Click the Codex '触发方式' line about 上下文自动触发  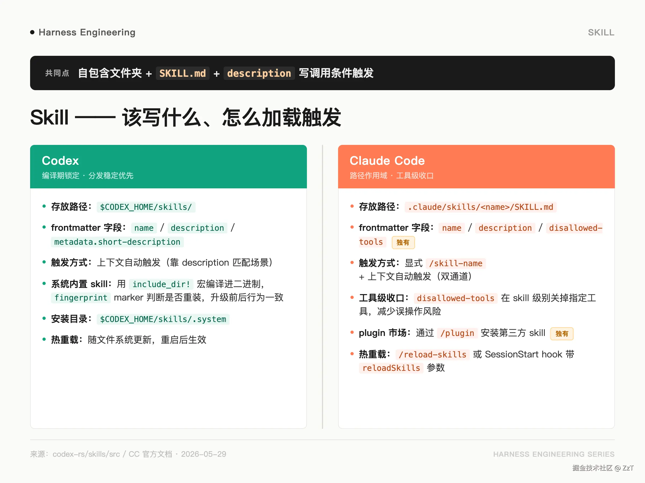click(x=162, y=263)
